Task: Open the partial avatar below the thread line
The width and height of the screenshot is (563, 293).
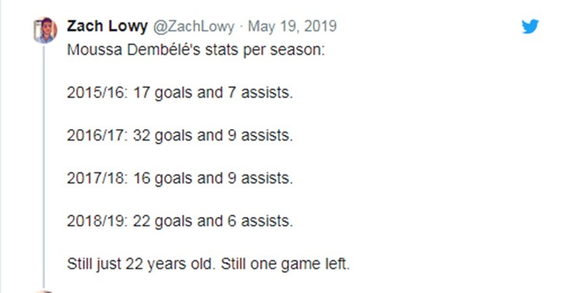Action: (x=46, y=290)
